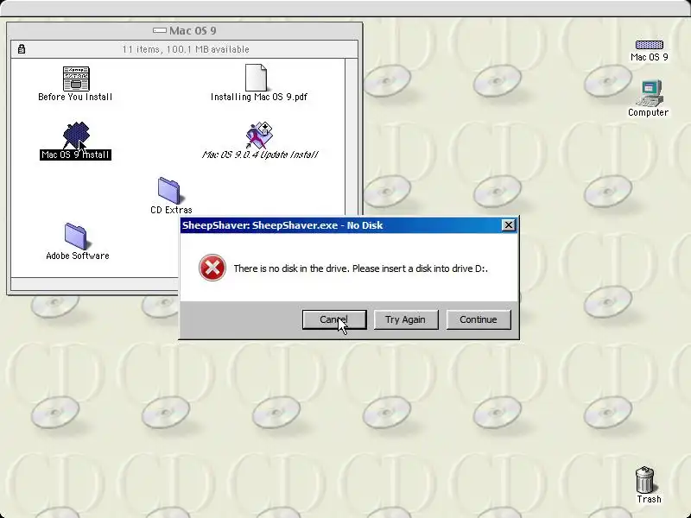
Task: Click Cancel in the No Disk dialog
Action: (334, 319)
